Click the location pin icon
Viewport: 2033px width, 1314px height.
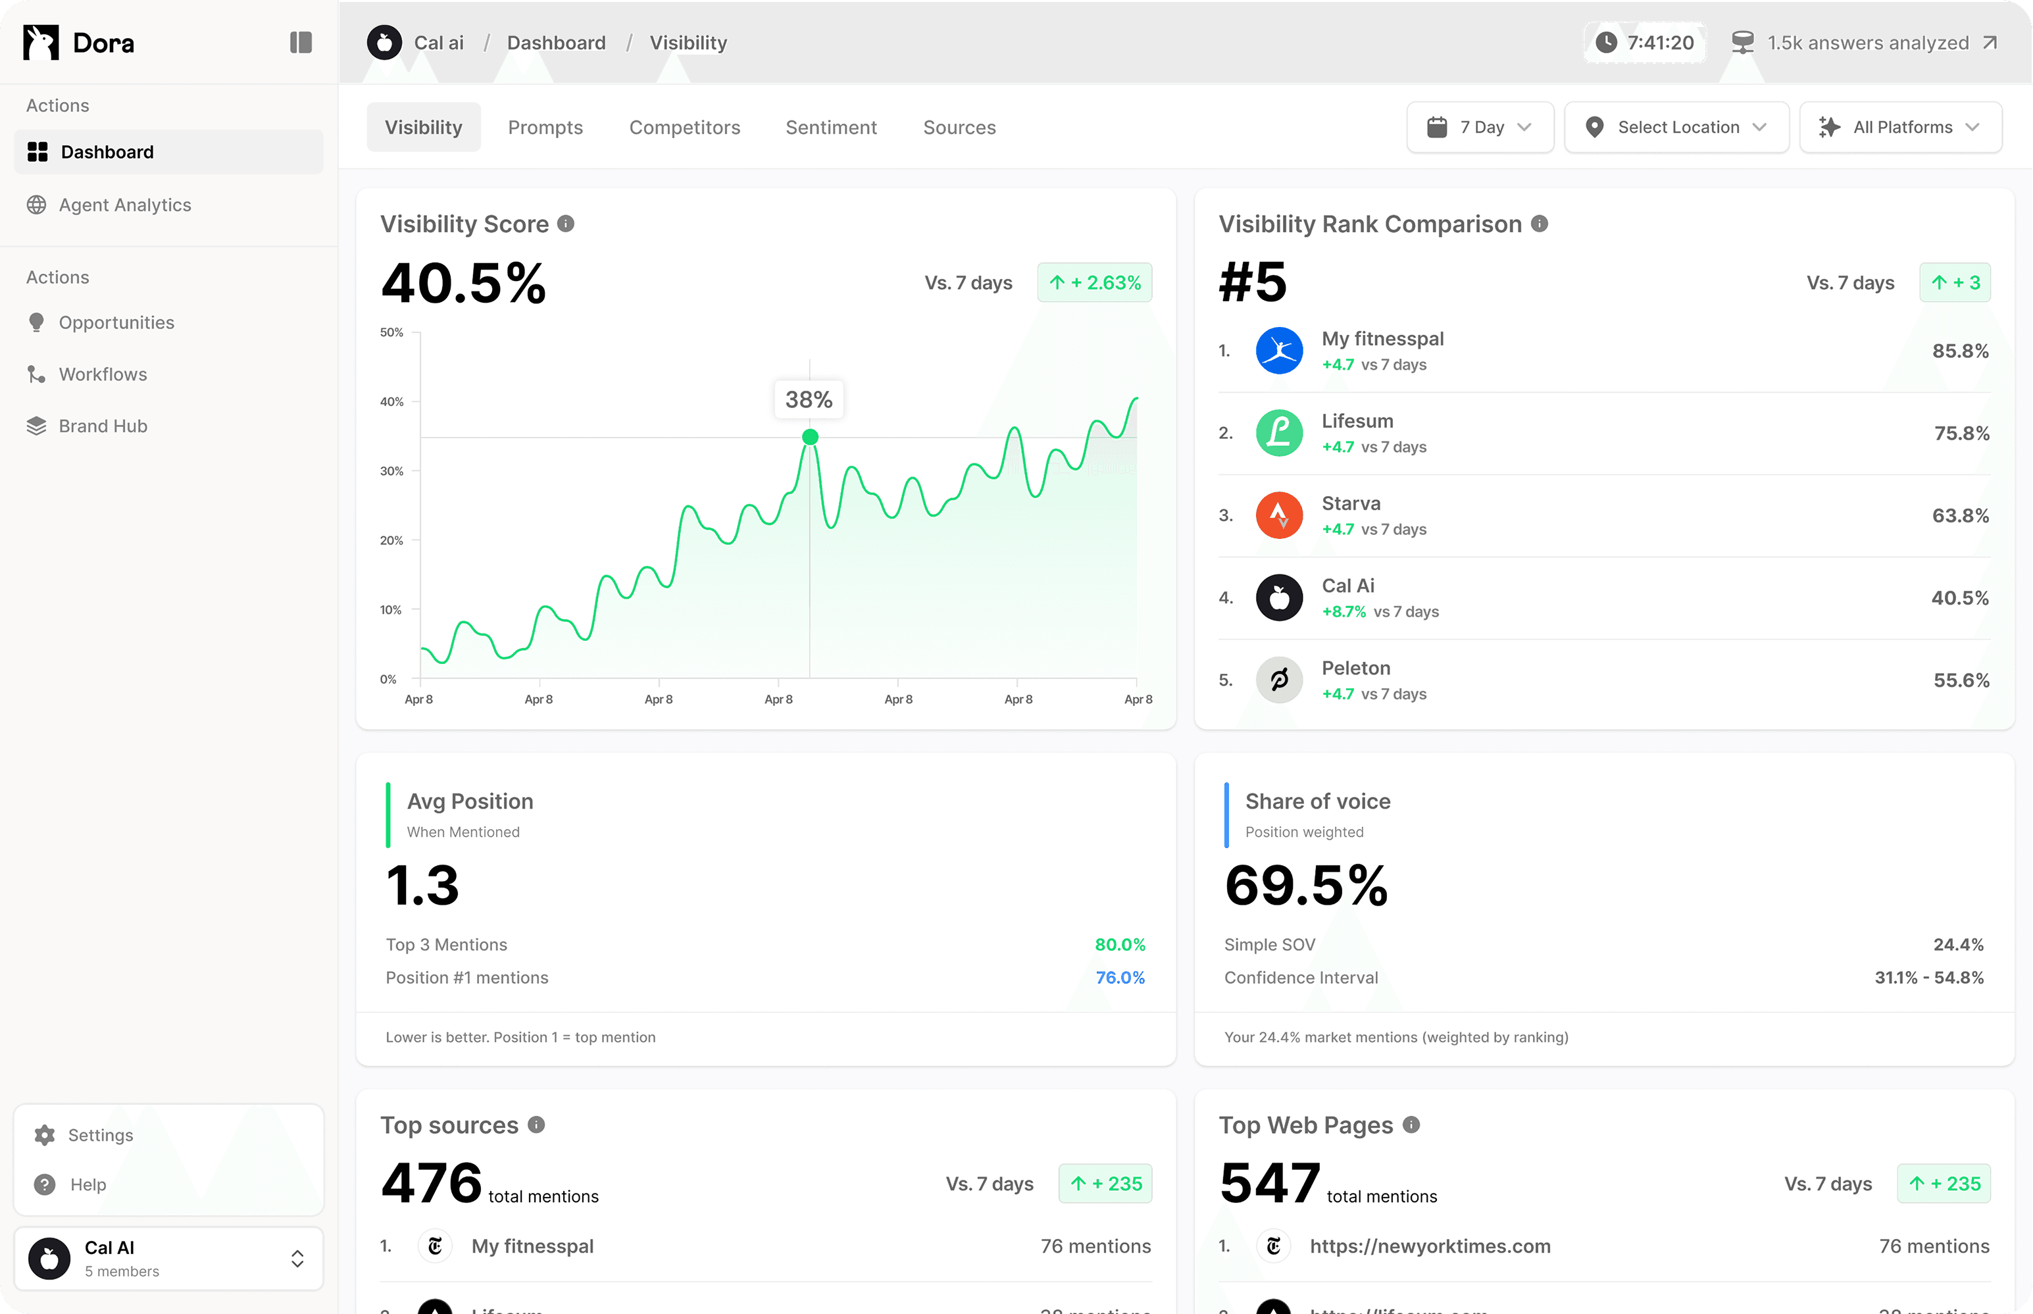click(1594, 127)
